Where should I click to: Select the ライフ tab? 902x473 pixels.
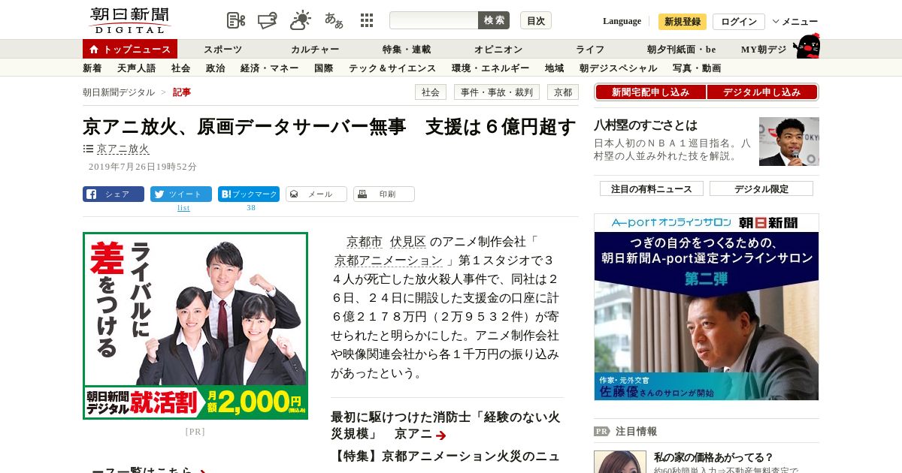tap(590, 50)
